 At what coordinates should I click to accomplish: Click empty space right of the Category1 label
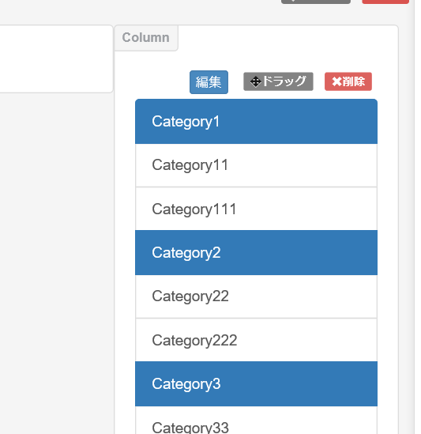(299, 122)
